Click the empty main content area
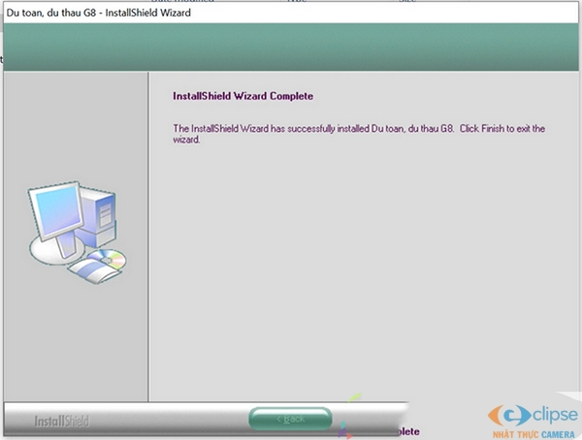This screenshot has height=440, width=582. point(364,271)
